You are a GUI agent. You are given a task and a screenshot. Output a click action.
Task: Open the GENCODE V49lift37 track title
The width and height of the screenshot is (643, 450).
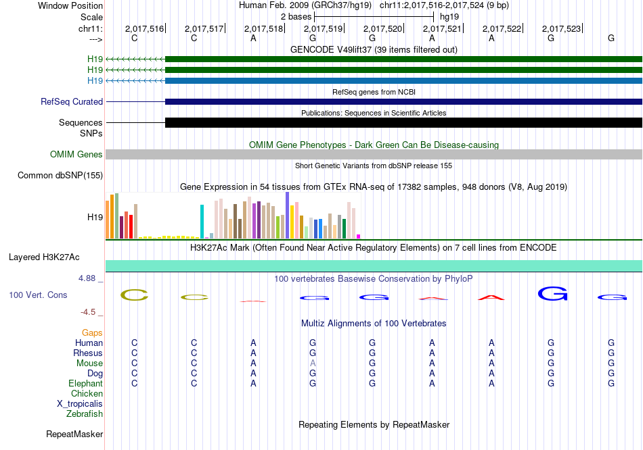(x=374, y=49)
